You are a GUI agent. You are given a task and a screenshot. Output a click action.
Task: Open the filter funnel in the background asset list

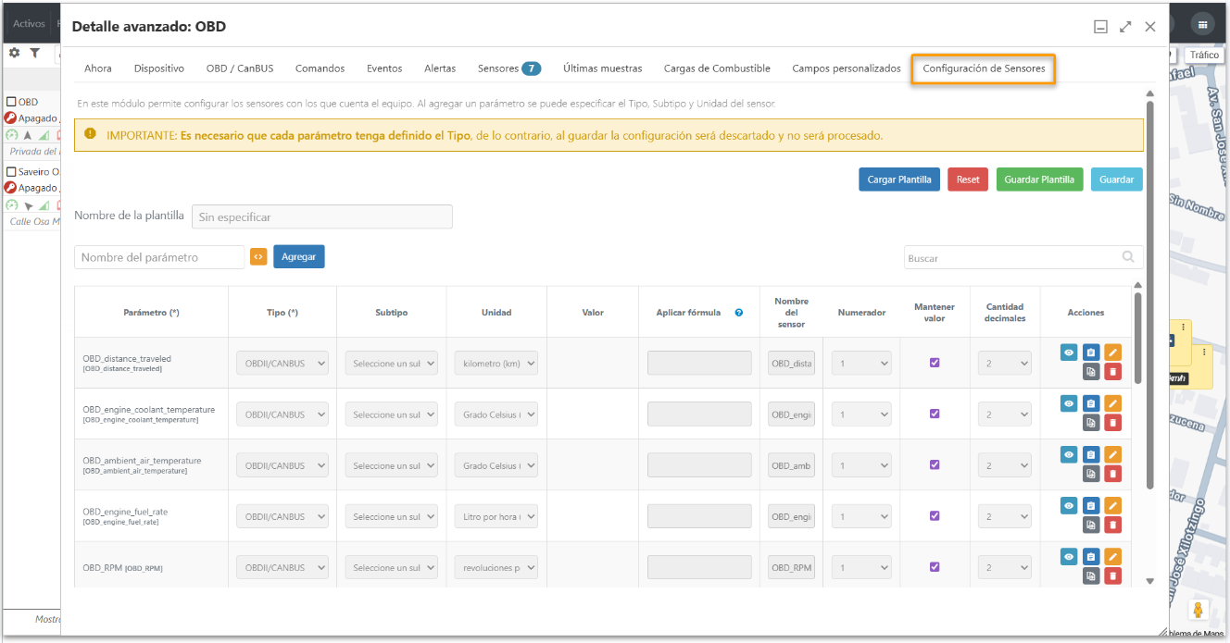tap(34, 53)
